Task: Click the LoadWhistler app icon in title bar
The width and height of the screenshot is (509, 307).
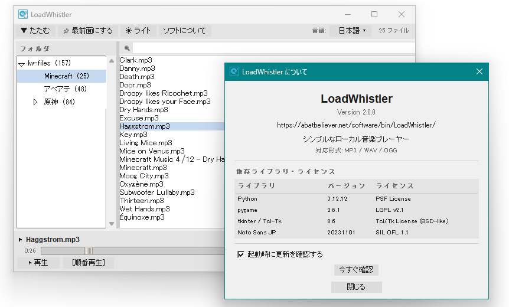Action: pyautogui.click(x=23, y=14)
